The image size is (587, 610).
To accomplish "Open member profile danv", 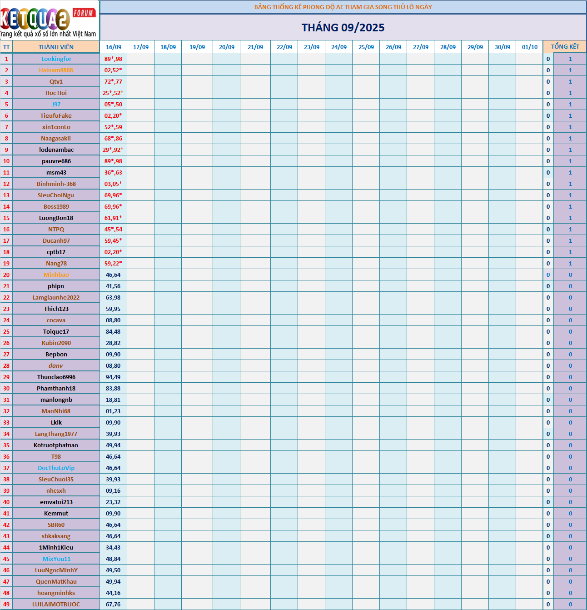I will click(56, 365).
